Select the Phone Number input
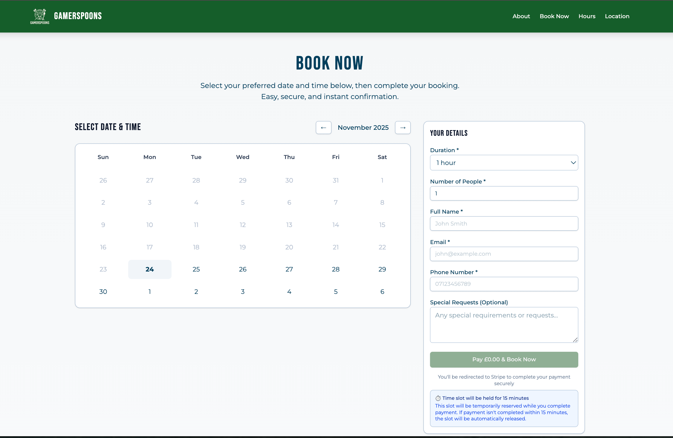This screenshot has height=438, width=673. pyautogui.click(x=504, y=284)
